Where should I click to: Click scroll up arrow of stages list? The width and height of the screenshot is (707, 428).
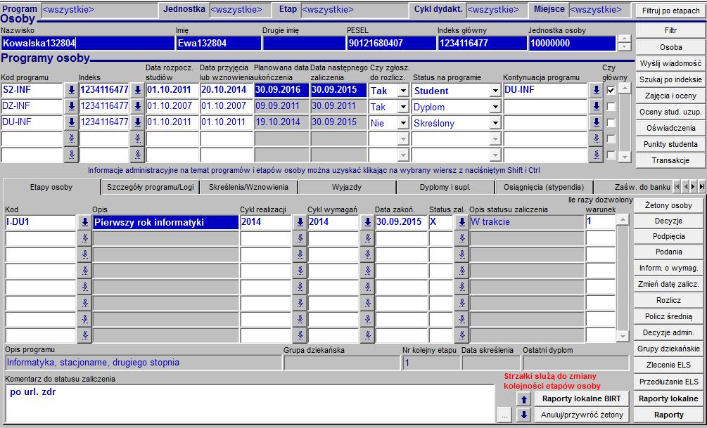click(623, 220)
